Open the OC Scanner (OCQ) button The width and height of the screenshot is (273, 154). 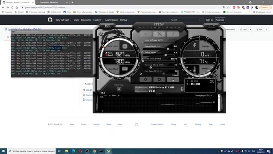tap(107, 26)
